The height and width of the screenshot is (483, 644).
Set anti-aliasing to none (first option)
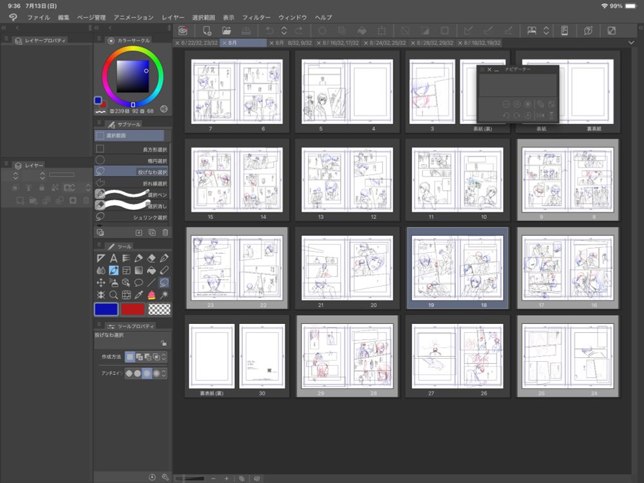129,374
